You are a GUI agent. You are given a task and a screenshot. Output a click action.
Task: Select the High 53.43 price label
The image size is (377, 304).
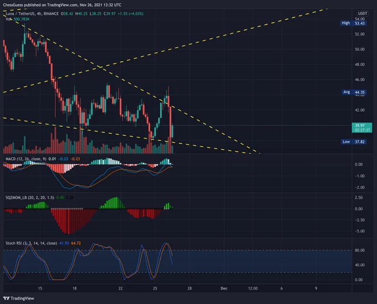click(x=354, y=23)
